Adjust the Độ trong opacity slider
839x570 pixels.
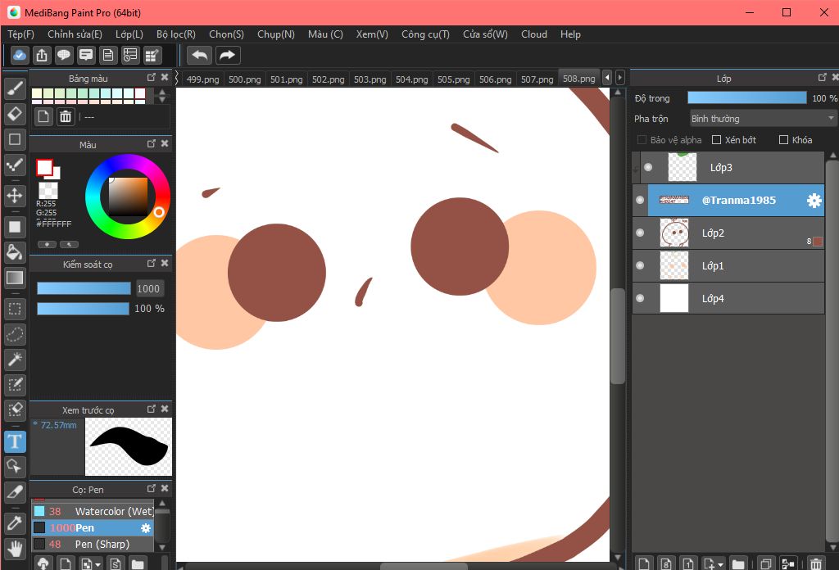click(747, 97)
